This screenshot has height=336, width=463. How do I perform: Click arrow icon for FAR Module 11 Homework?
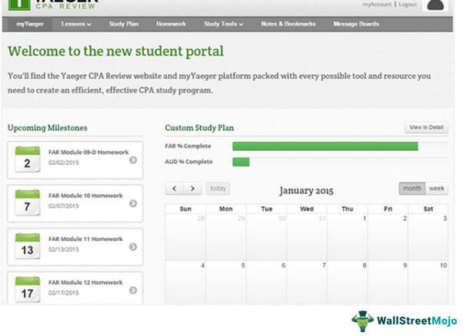point(133,247)
